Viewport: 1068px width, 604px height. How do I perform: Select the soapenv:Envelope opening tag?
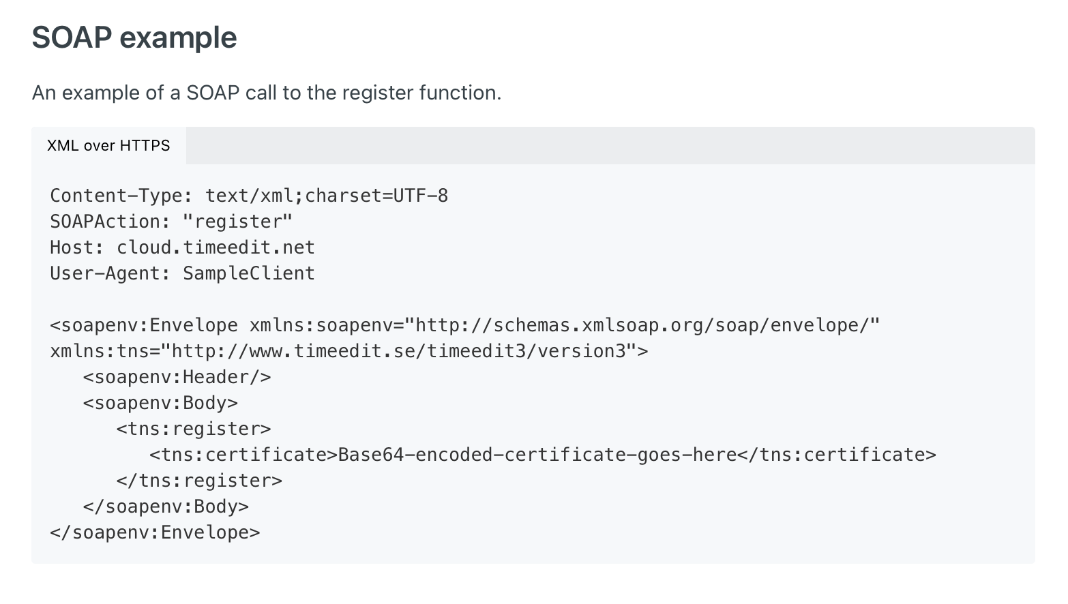tap(143, 324)
